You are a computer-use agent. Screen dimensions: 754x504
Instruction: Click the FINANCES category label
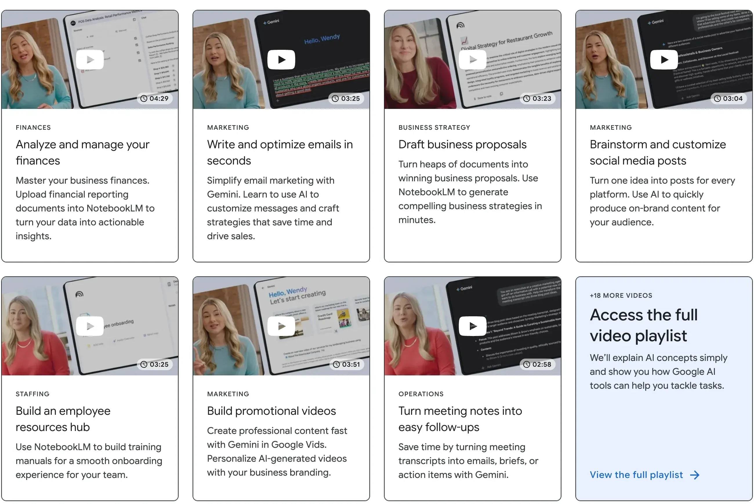pyautogui.click(x=33, y=127)
